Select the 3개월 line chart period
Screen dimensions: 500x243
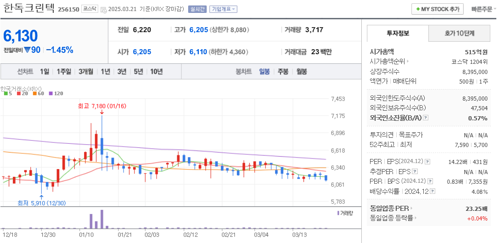(x=86, y=72)
